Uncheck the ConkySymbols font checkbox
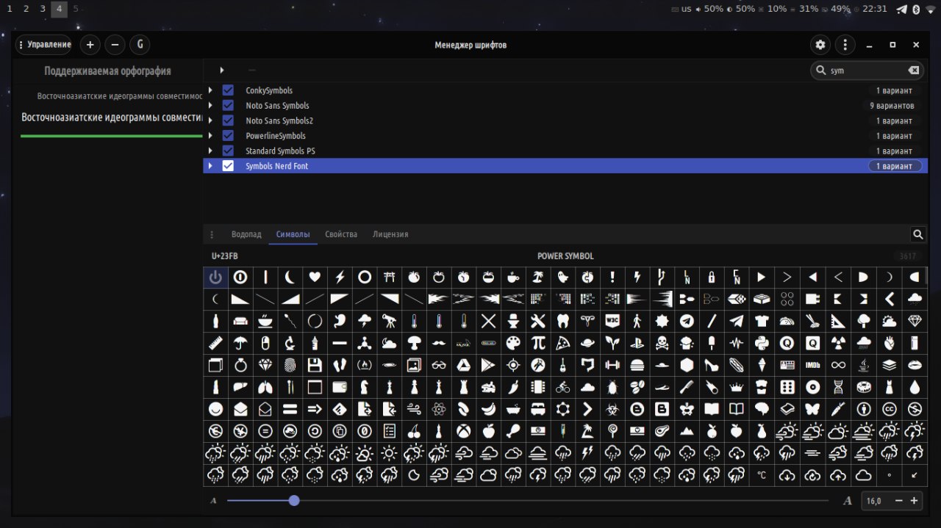Image resolution: width=941 pixels, height=528 pixels. [x=228, y=90]
